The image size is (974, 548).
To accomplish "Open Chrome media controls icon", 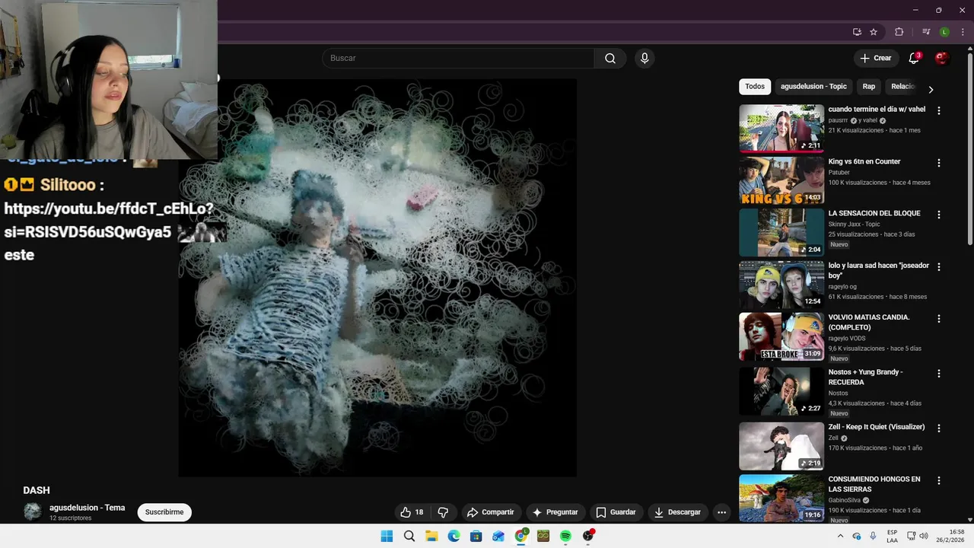I will [926, 32].
